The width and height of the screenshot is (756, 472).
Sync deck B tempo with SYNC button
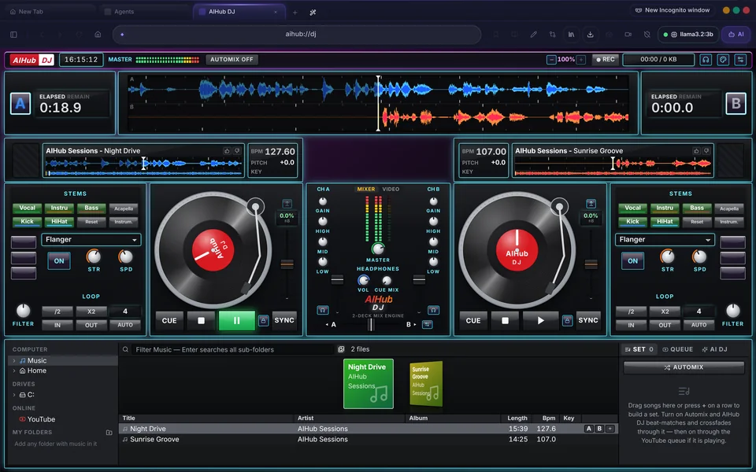coord(588,320)
